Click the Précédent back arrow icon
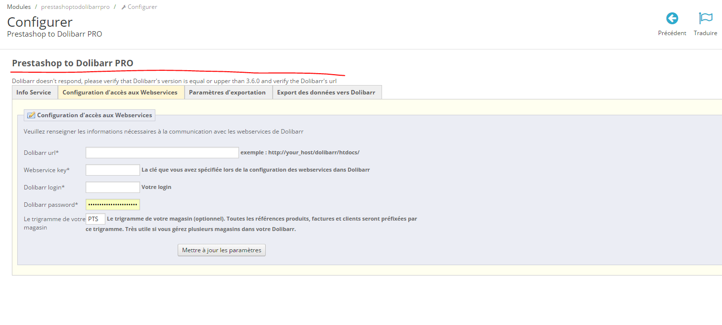The height and width of the screenshot is (325, 722). click(672, 19)
